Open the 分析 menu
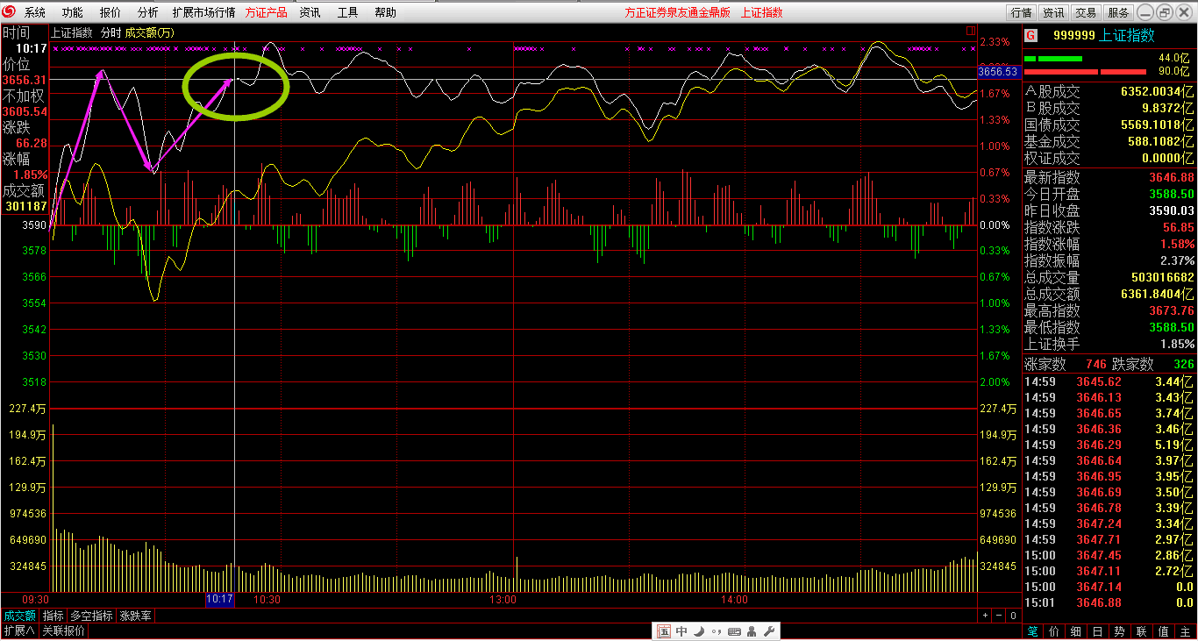 tap(148, 12)
